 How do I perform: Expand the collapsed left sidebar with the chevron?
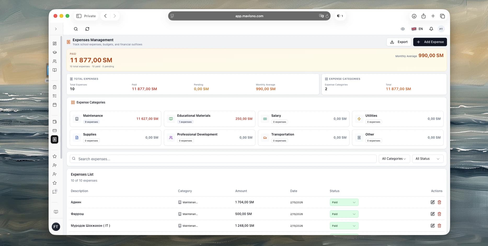click(x=56, y=29)
